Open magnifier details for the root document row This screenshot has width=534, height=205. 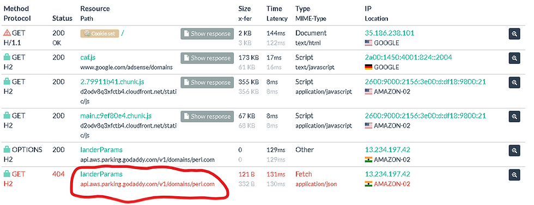pos(514,33)
